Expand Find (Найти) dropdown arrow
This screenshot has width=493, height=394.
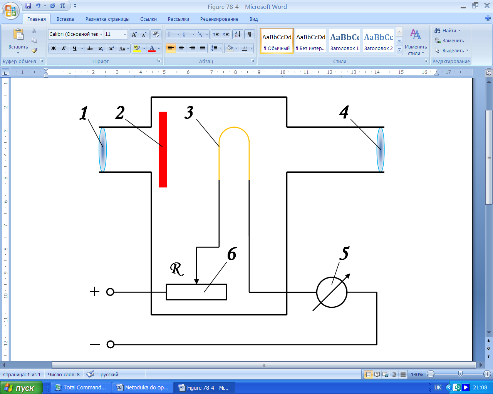click(459, 30)
